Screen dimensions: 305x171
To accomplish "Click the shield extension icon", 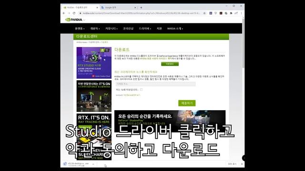I will click(x=216, y=13).
